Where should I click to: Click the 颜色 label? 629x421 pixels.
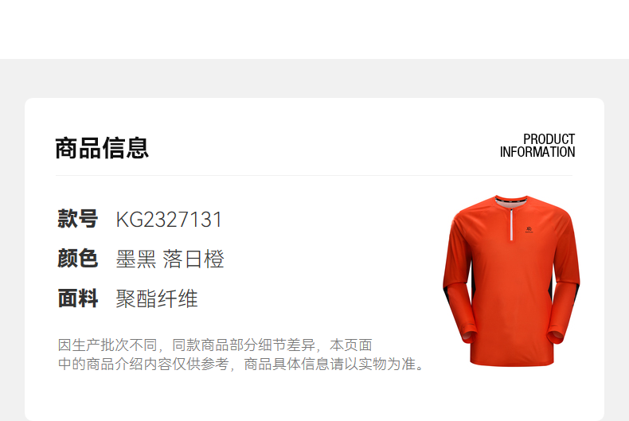tap(78, 258)
